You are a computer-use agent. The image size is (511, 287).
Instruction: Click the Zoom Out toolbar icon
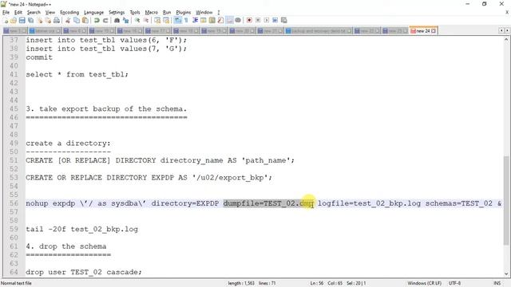coord(146,20)
